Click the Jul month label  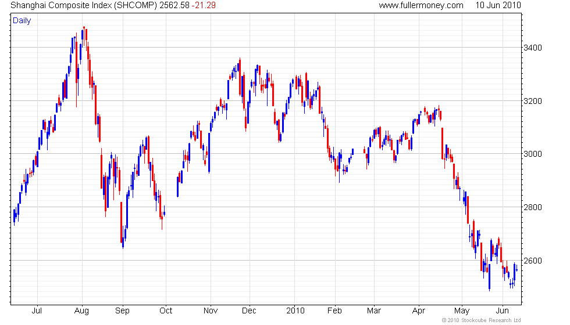point(37,311)
